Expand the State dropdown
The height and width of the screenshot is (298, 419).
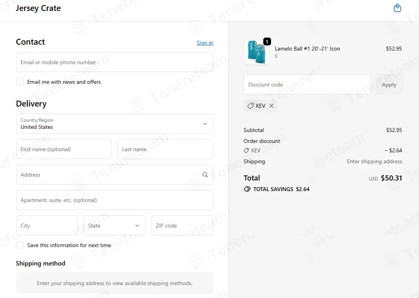(115, 226)
